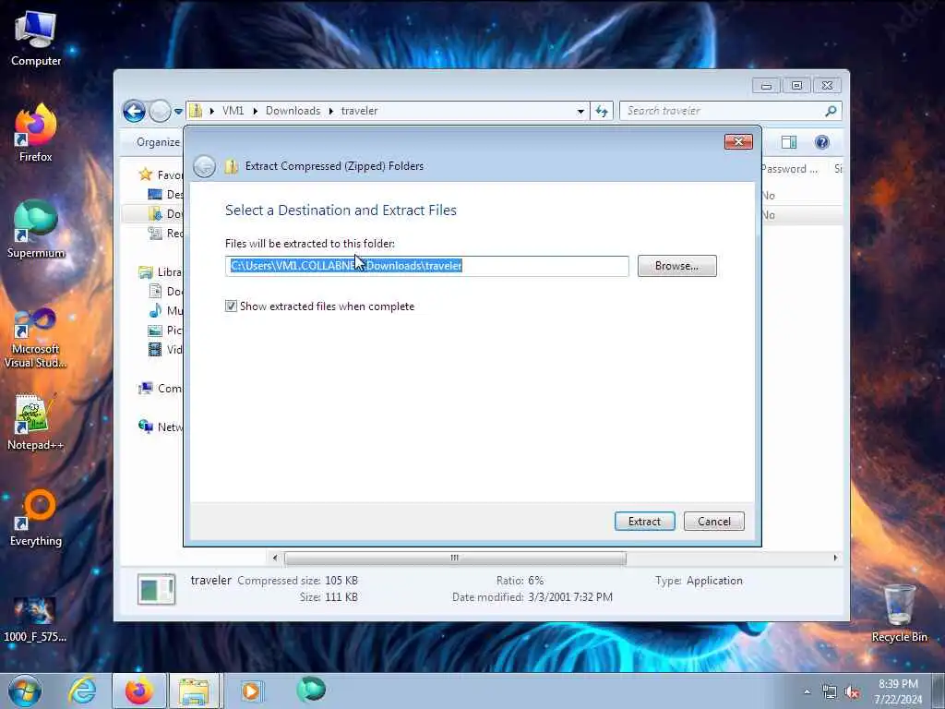Open the Pictures library item
The width and height of the screenshot is (945, 709).
165,330
